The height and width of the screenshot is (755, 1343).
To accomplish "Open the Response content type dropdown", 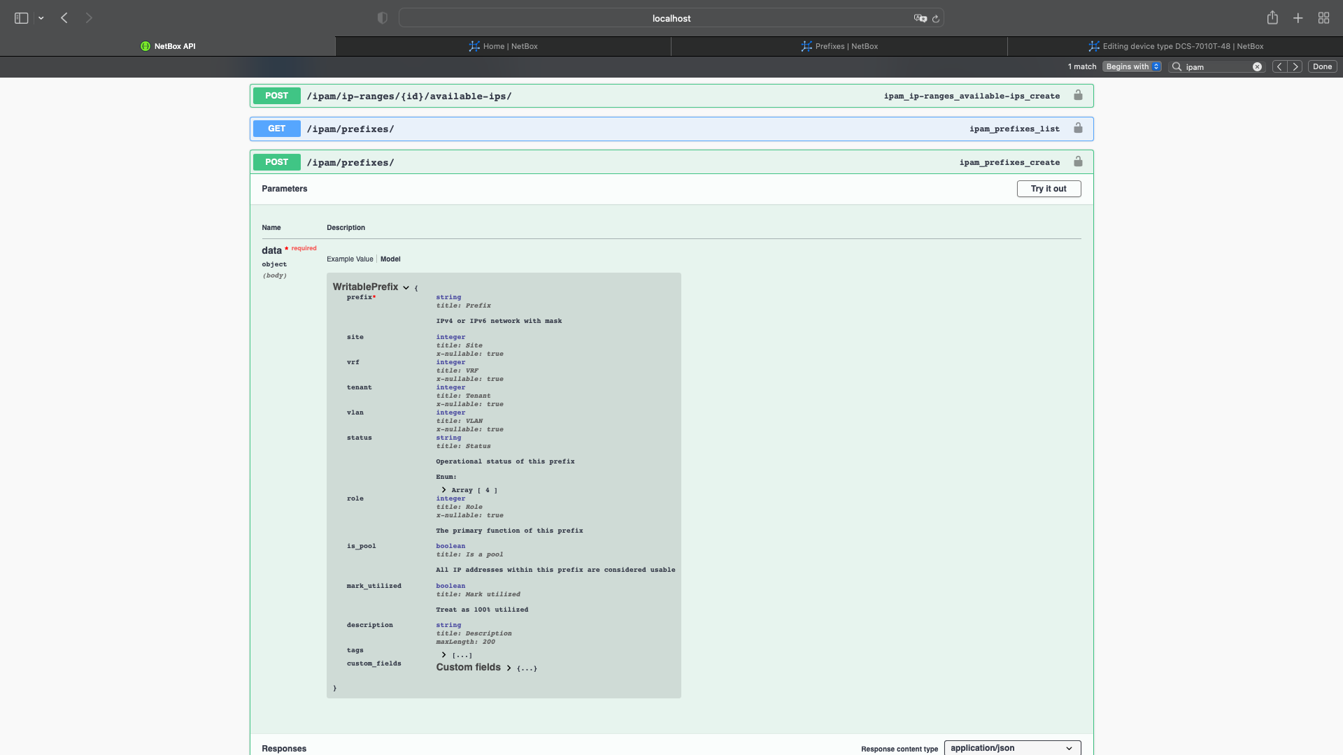I will click(x=1012, y=748).
